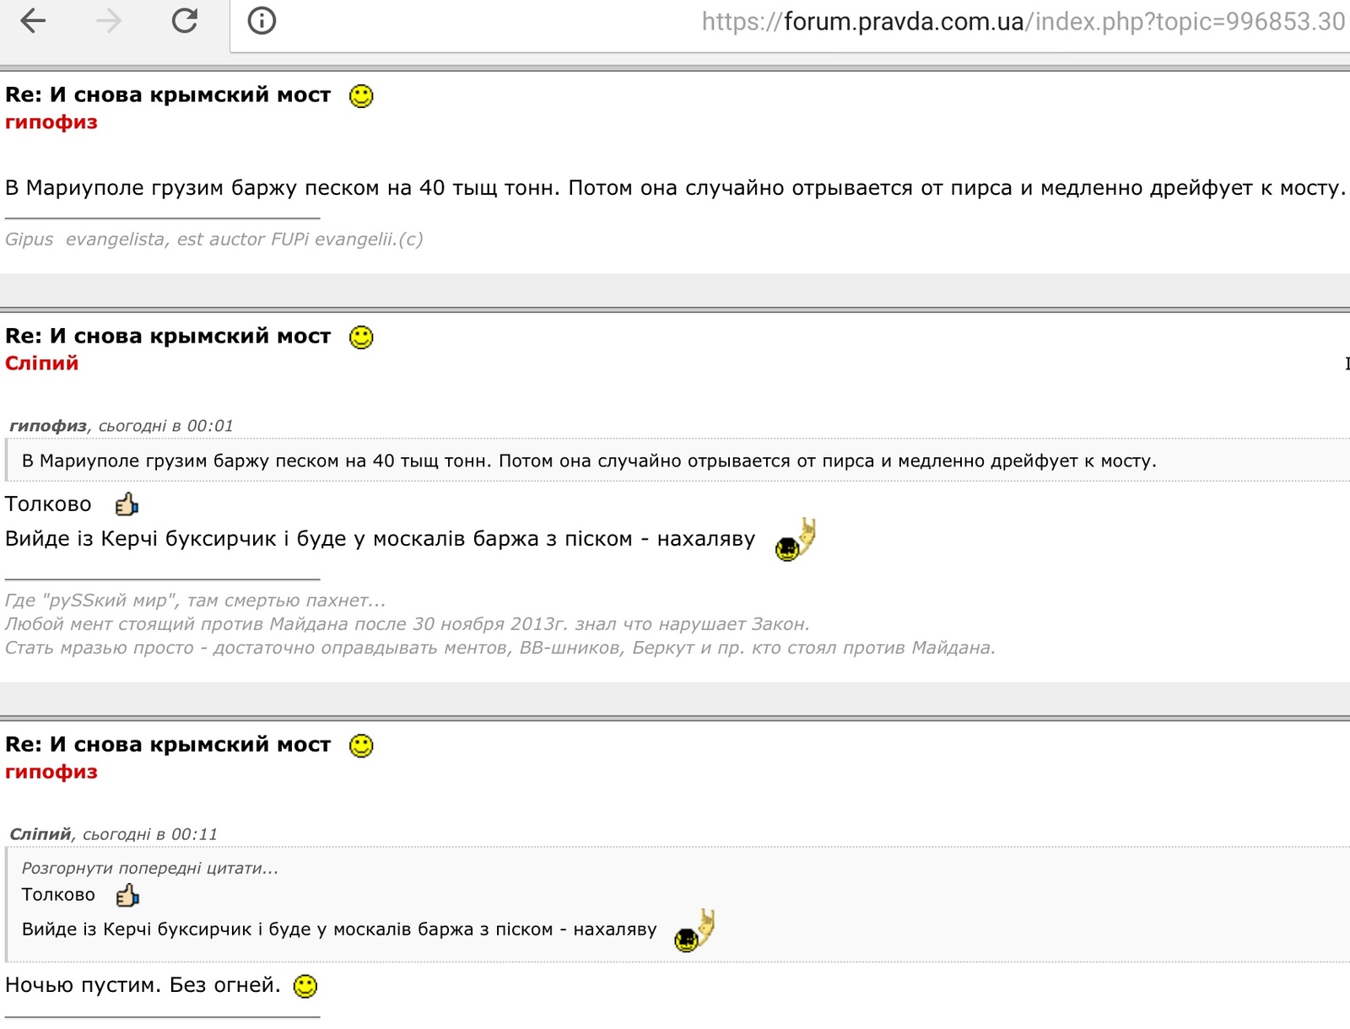Open author profile 'Сліпий'
Viewport: 1350px width, 1029px height.
(42, 364)
